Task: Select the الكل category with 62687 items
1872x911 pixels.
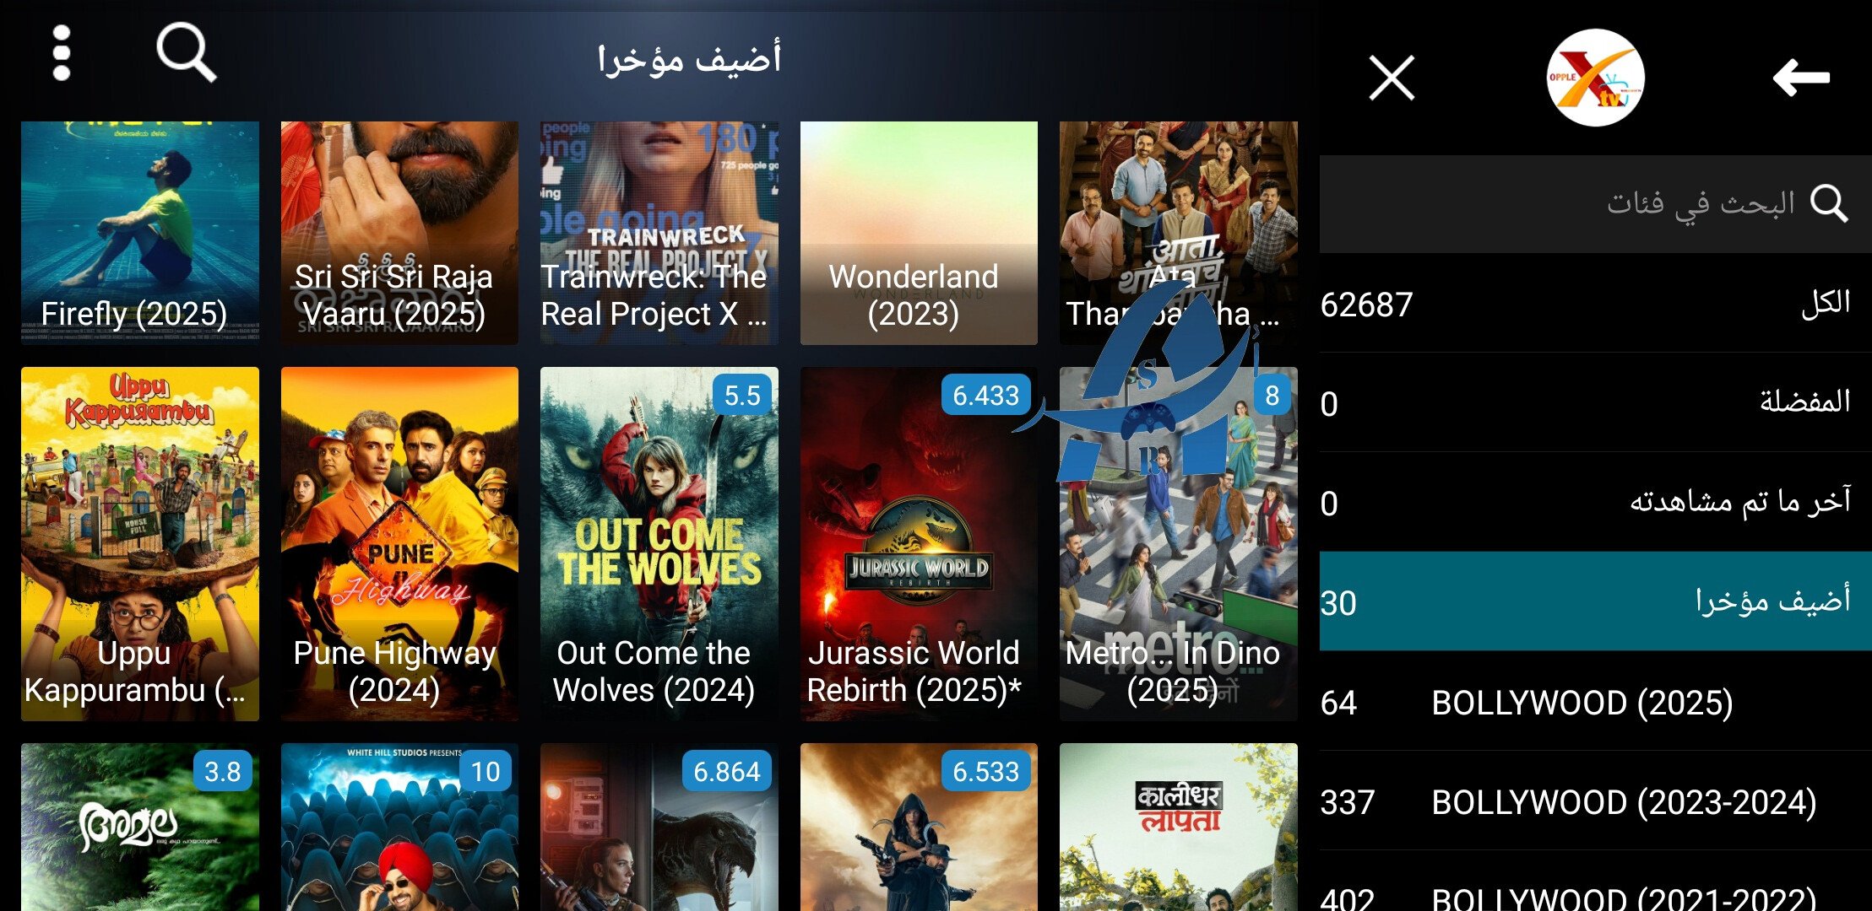Action: (x=1595, y=304)
